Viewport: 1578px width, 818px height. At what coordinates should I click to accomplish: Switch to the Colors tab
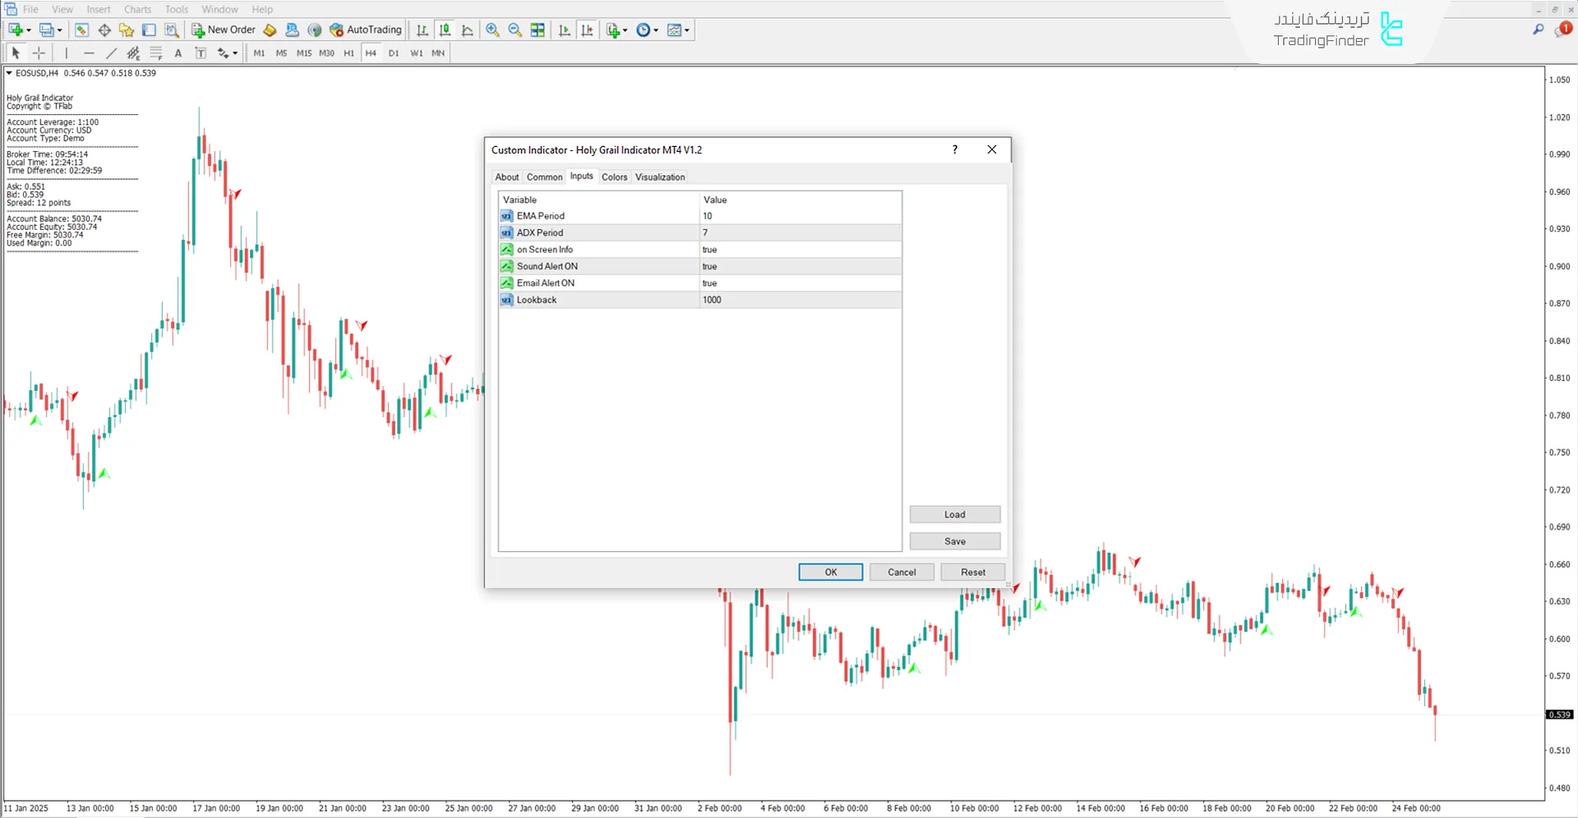pyautogui.click(x=614, y=177)
